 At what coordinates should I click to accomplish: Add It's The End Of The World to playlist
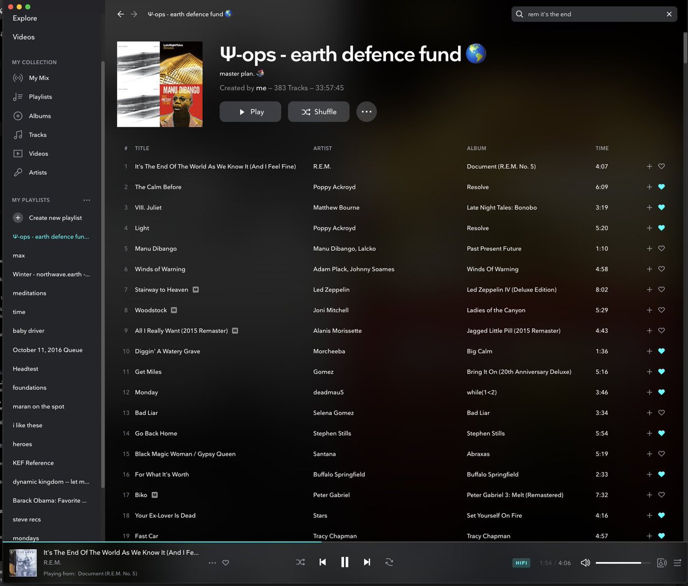(x=649, y=166)
